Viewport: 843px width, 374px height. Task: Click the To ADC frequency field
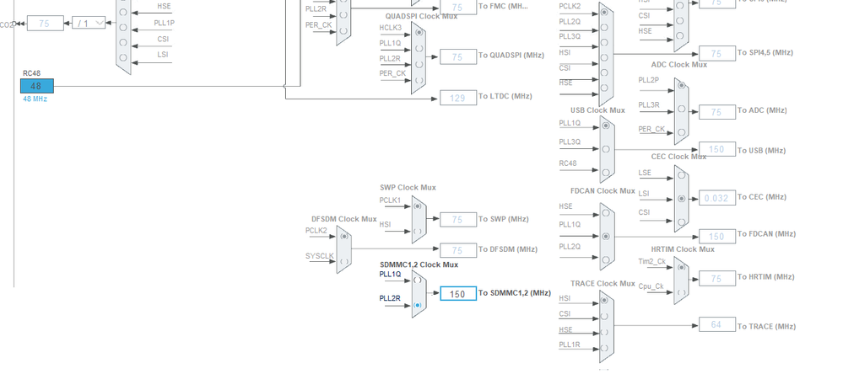point(717,111)
